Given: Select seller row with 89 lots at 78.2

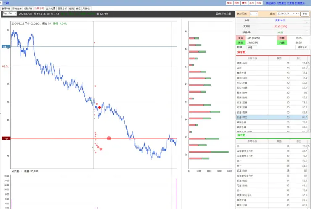Looking at the screenshot, I should [272, 156].
